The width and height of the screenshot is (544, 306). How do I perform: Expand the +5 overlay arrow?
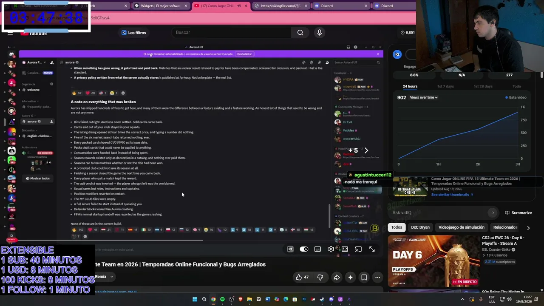point(366,150)
